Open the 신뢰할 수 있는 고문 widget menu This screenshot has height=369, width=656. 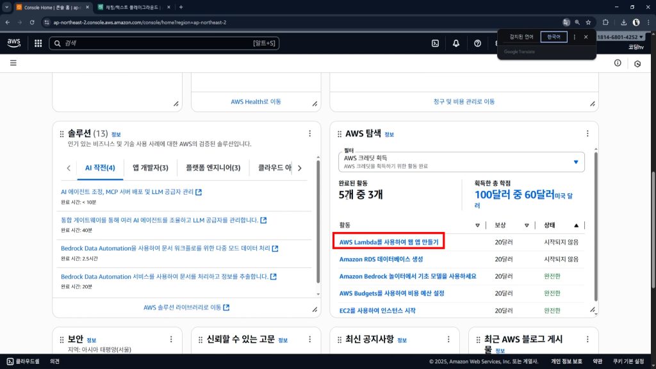pyautogui.click(x=309, y=340)
